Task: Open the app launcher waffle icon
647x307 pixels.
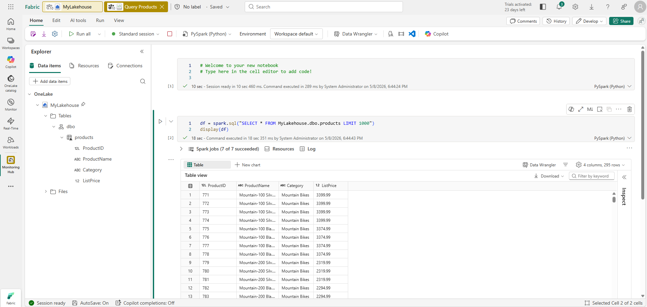Action: point(11,7)
